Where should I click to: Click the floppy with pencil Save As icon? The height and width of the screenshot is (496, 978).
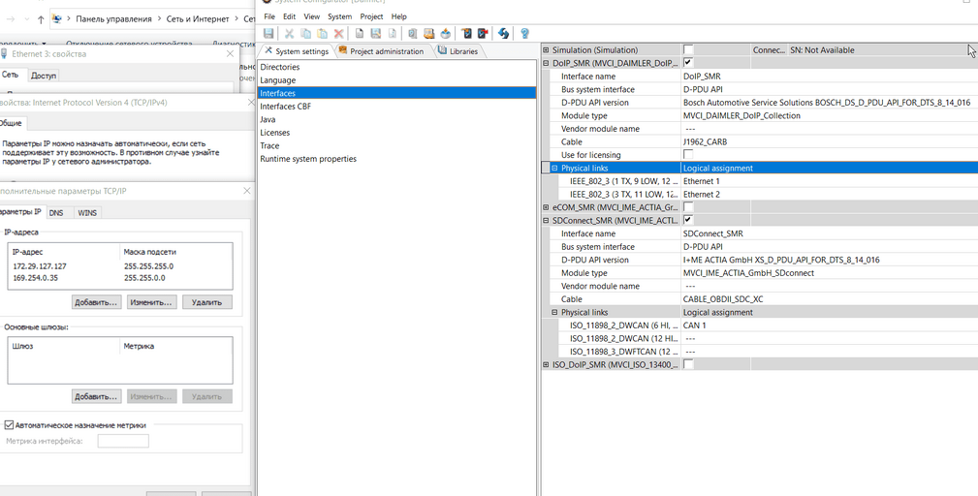click(x=375, y=34)
